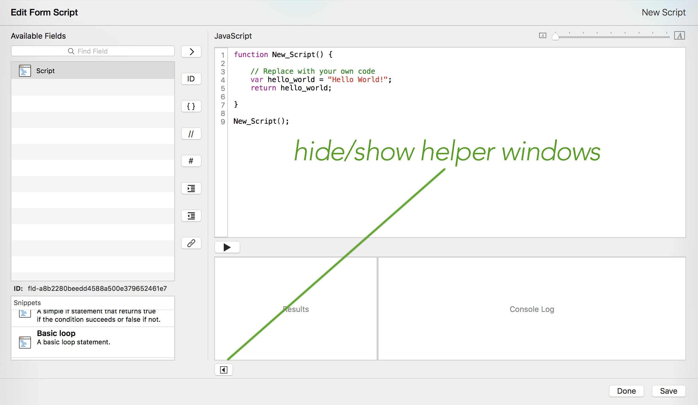Click the hash # button
The image size is (698, 405).
click(191, 161)
